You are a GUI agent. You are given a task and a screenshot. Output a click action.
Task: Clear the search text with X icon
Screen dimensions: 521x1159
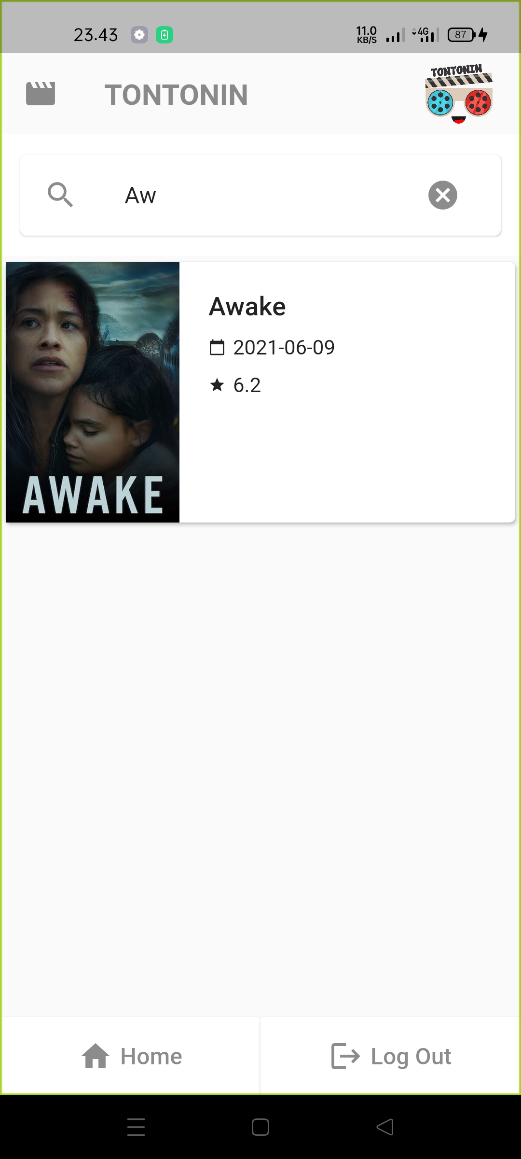point(443,195)
